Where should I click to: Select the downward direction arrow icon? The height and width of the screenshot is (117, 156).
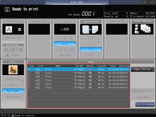(x=21, y=50)
